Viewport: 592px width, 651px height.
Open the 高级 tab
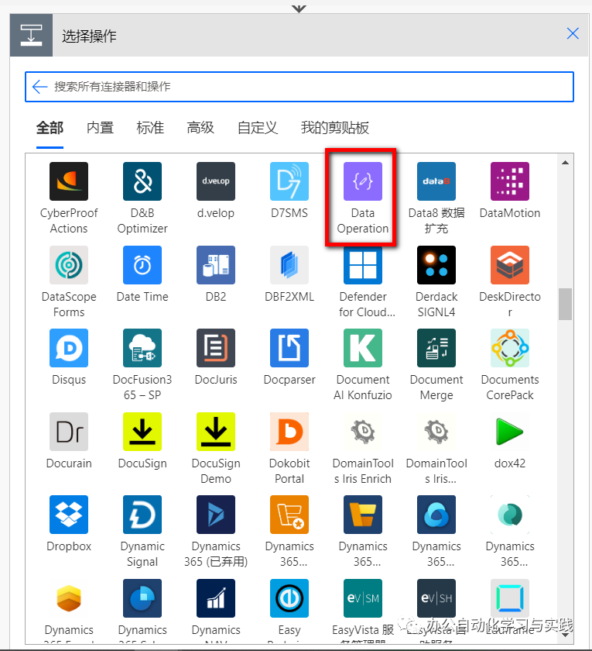(200, 127)
